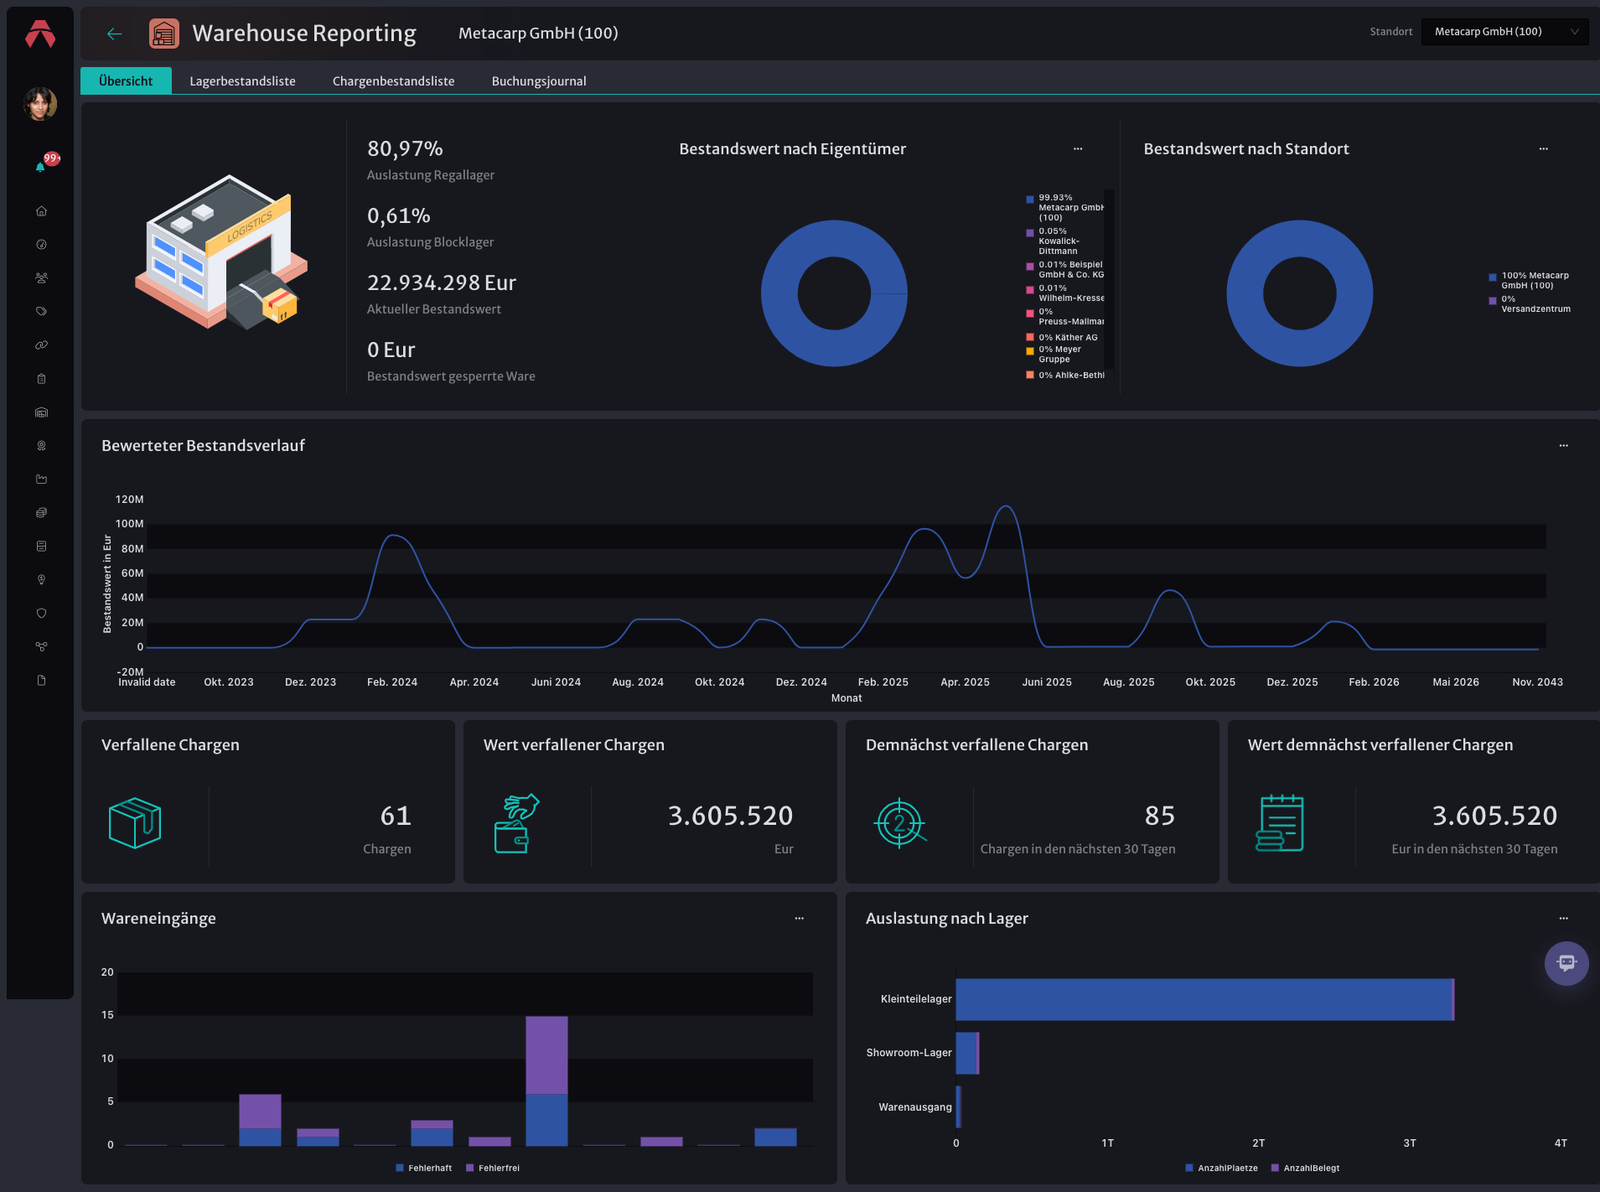Open the warehouse sidebar icon

point(41,412)
